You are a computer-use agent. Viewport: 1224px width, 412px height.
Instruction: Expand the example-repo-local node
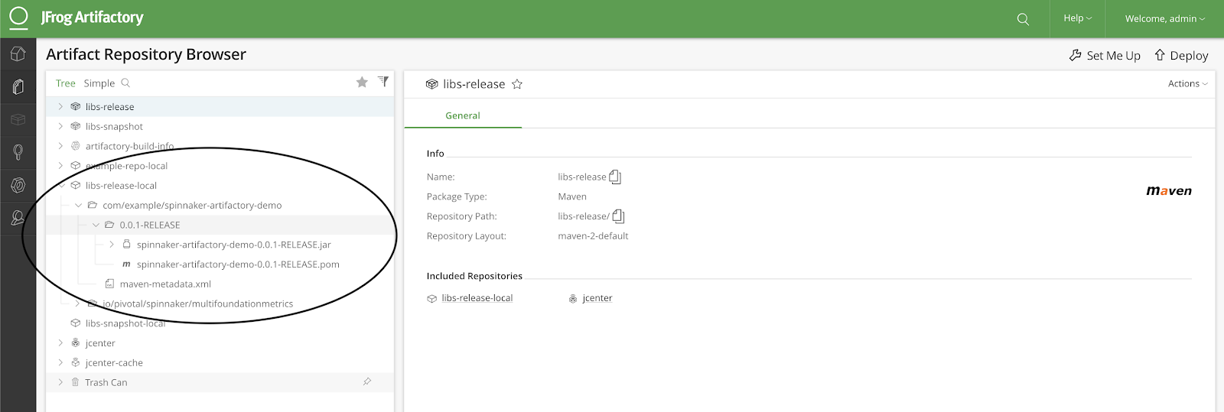click(x=60, y=166)
